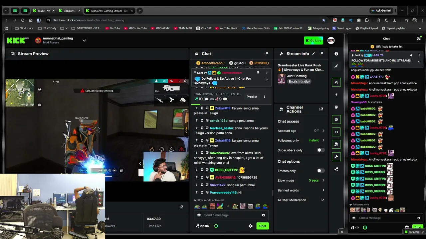Image resolution: width=426 pixels, height=239 pixels.
Task: Toggle the broadcast signal sidebar icon
Action: (336, 132)
